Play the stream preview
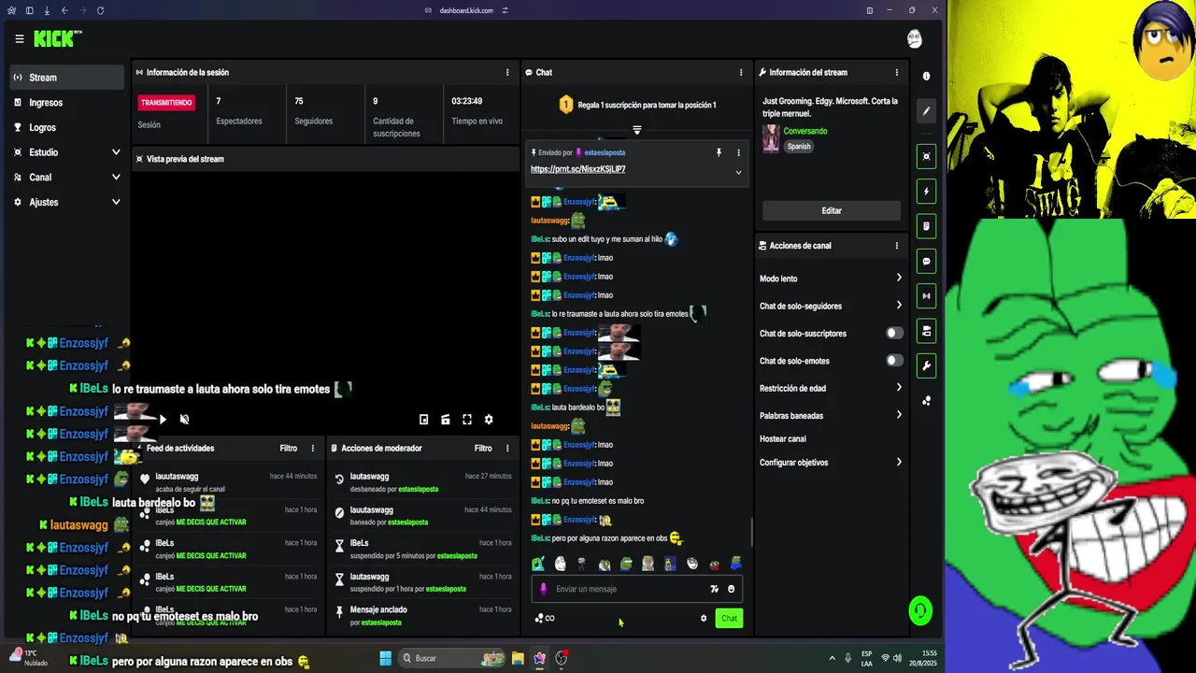 click(x=163, y=420)
